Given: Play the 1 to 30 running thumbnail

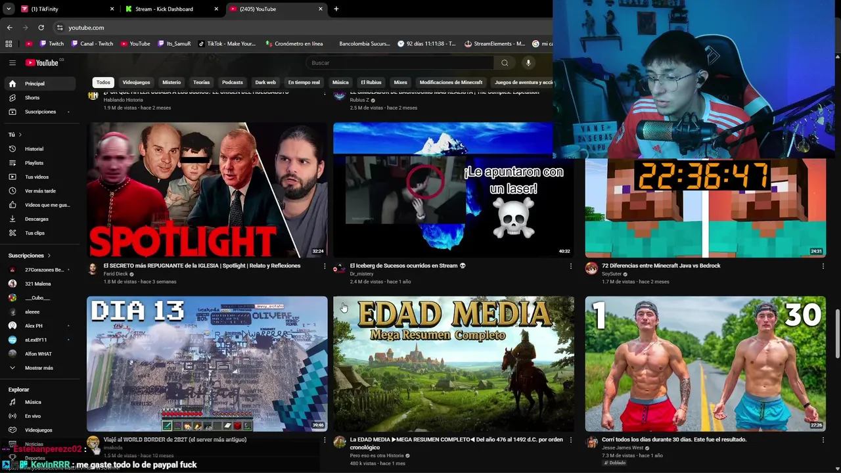Looking at the screenshot, I should pos(706,364).
